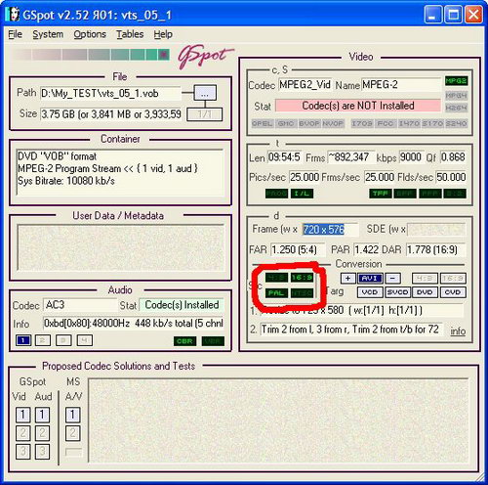
Task: Click the Path field showing vts_05_1.vob
Action: (110, 94)
